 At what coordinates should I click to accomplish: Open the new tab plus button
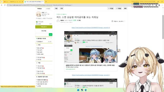46,2
